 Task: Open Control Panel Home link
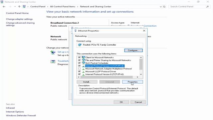[17, 13]
